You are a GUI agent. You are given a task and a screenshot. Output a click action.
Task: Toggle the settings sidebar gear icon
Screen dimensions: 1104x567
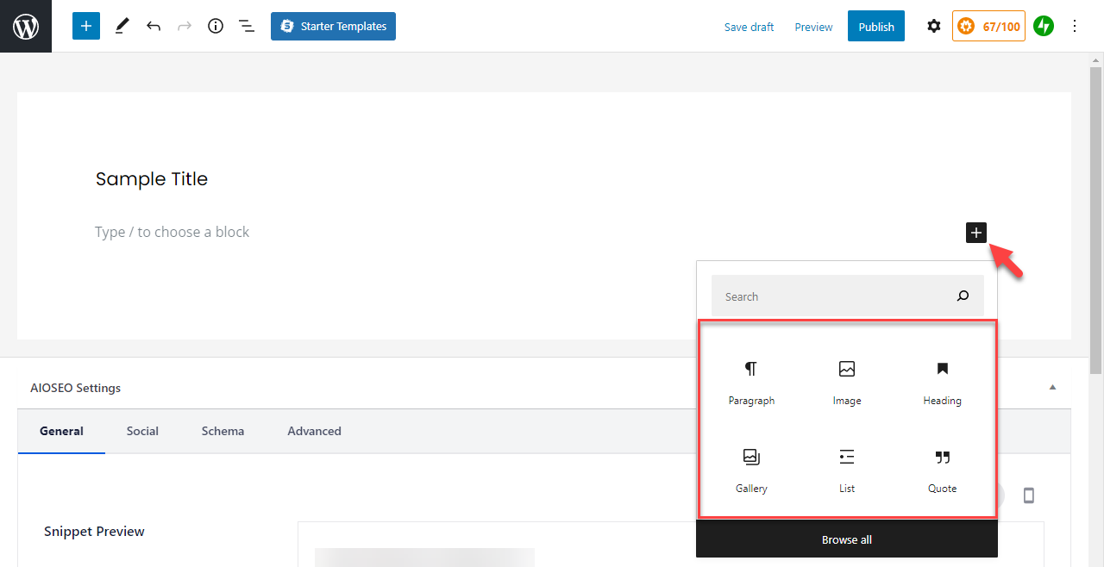click(934, 26)
